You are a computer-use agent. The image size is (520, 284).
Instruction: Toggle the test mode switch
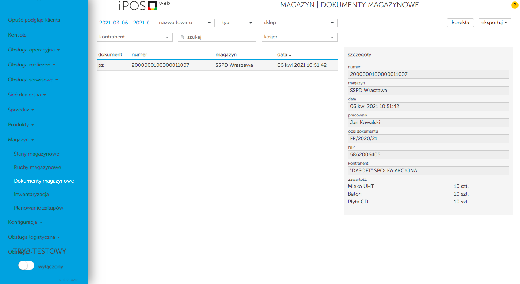point(26,266)
